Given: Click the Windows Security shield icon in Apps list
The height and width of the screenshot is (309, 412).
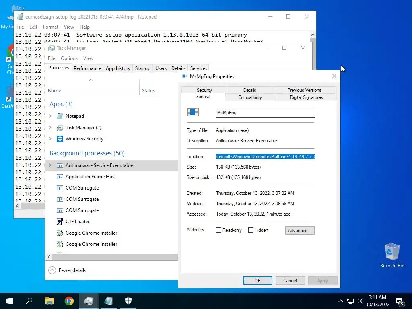Looking at the screenshot, I should point(60,139).
